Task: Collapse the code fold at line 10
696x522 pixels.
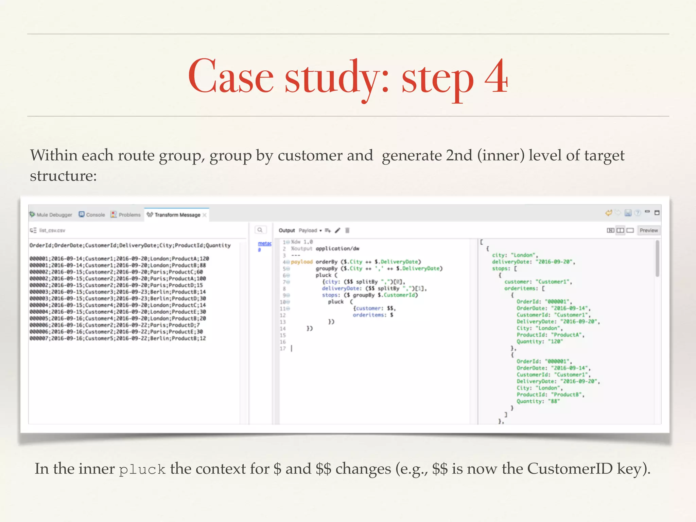Action: coord(288,302)
